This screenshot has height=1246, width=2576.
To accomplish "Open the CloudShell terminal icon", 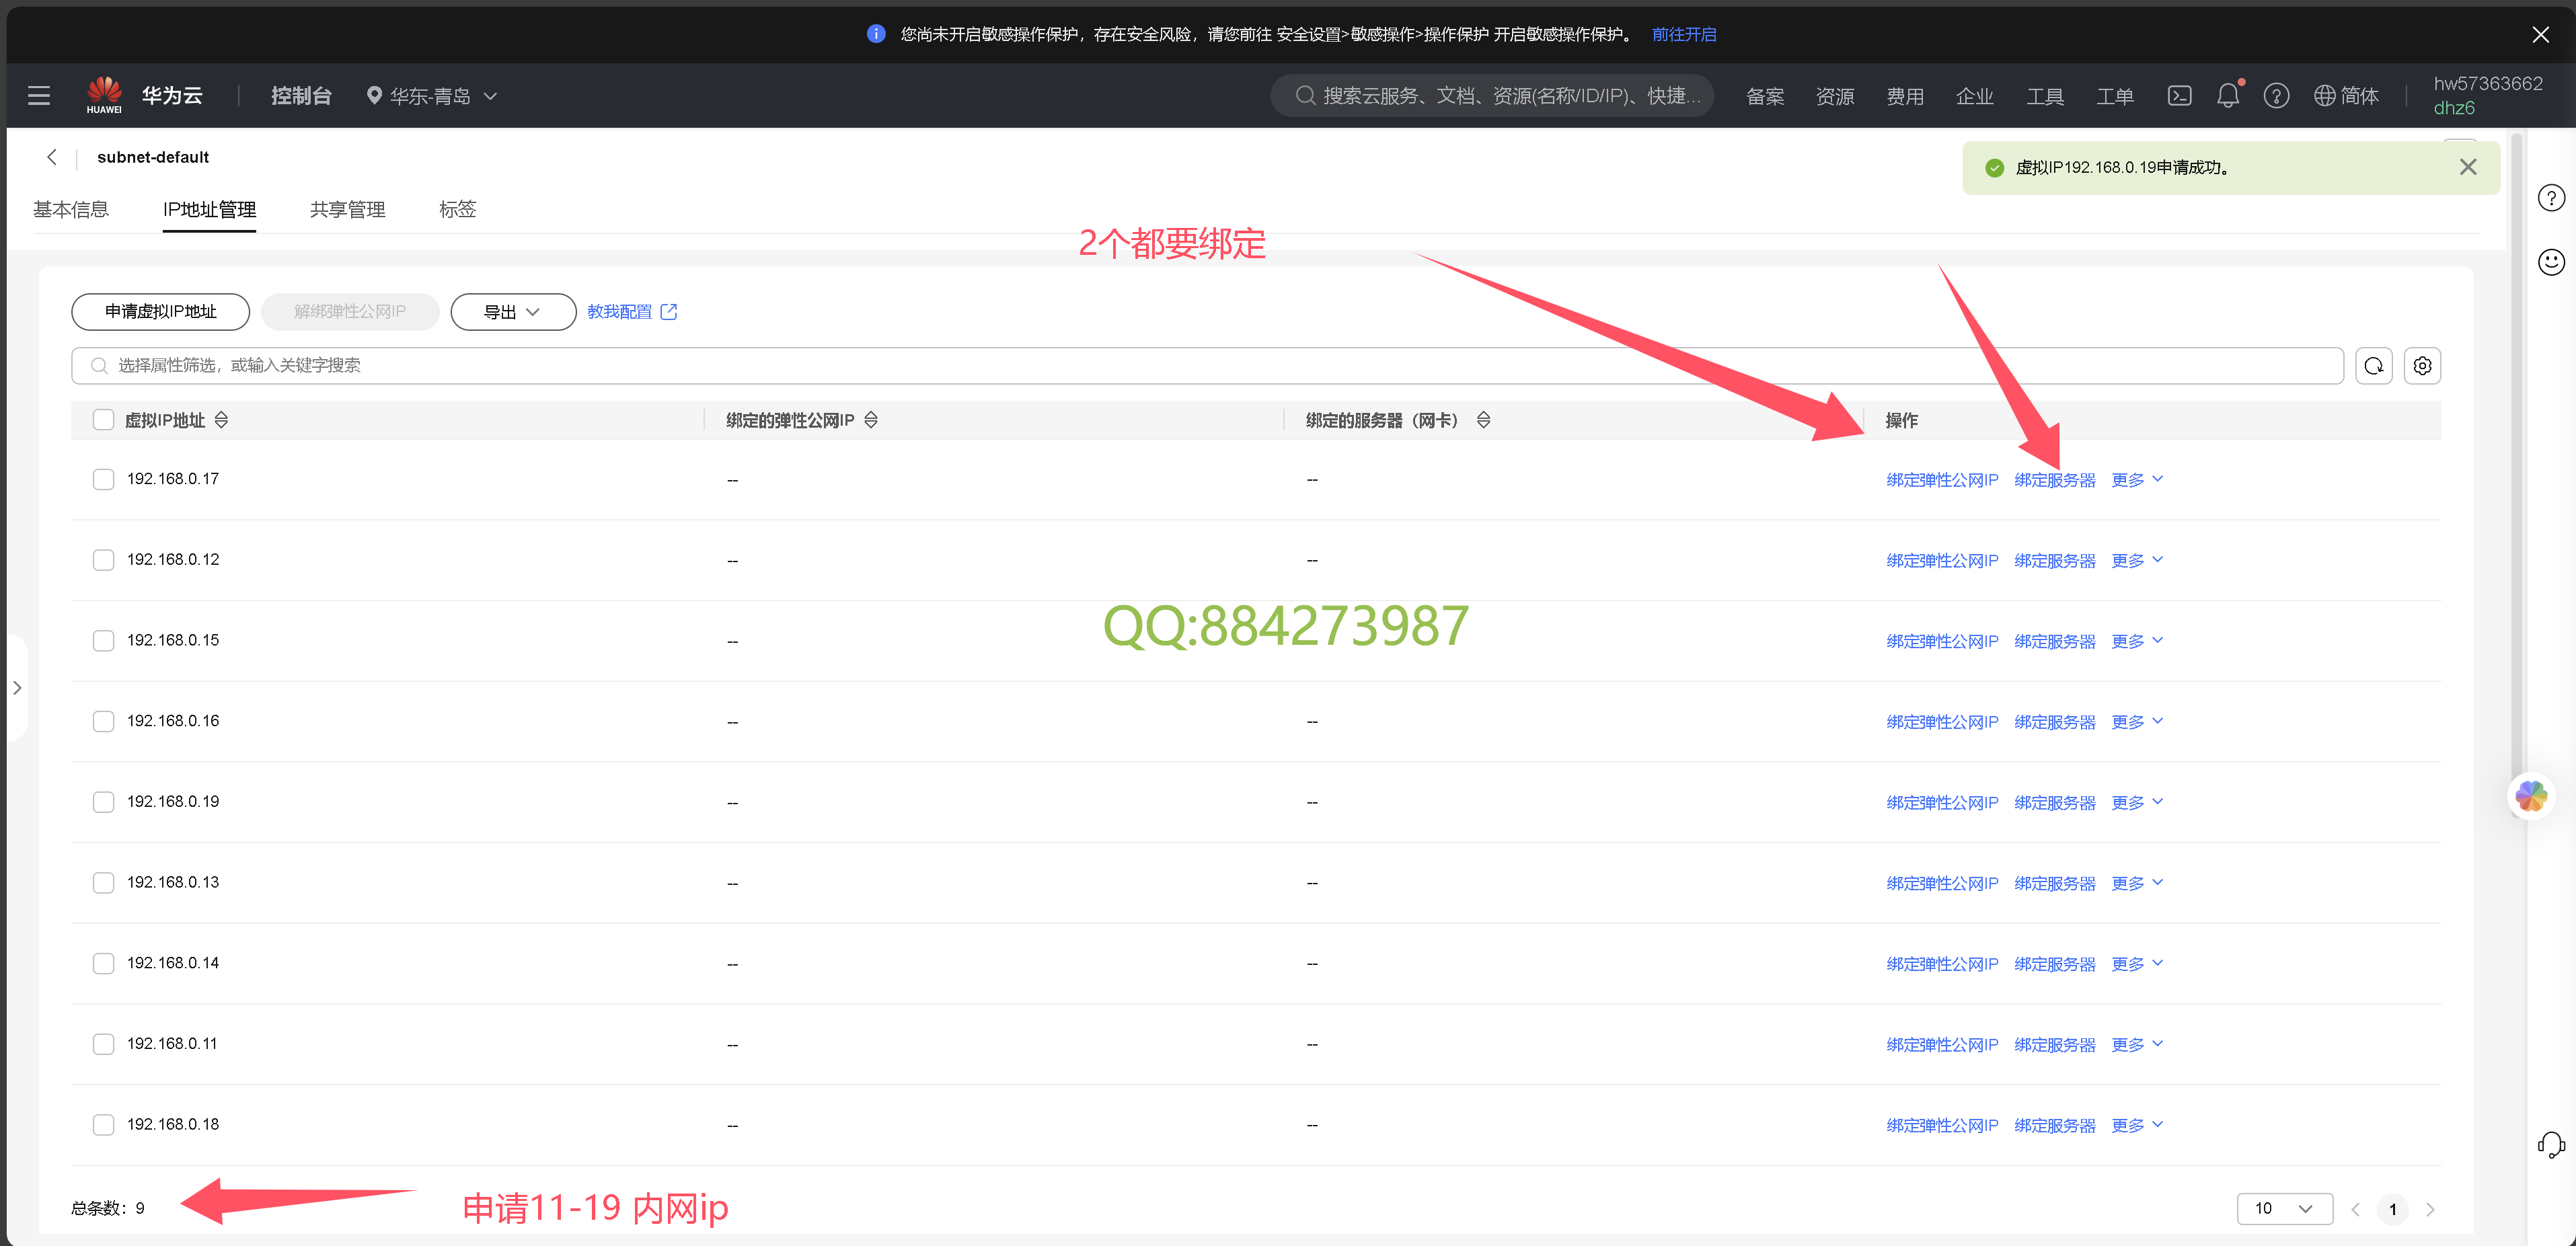I will [x=2179, y=96].
